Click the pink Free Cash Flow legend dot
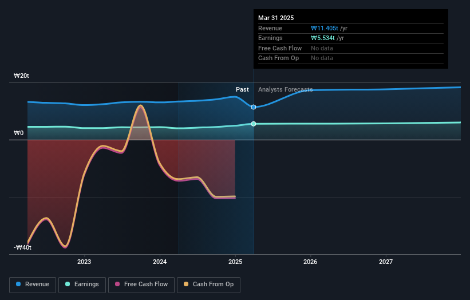 coord(117,284)
